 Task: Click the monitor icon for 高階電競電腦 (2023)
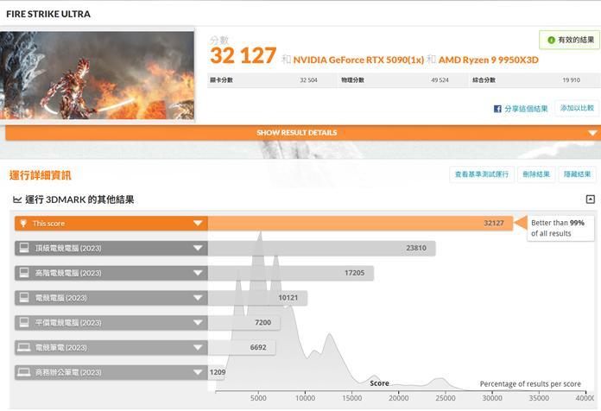23,273
